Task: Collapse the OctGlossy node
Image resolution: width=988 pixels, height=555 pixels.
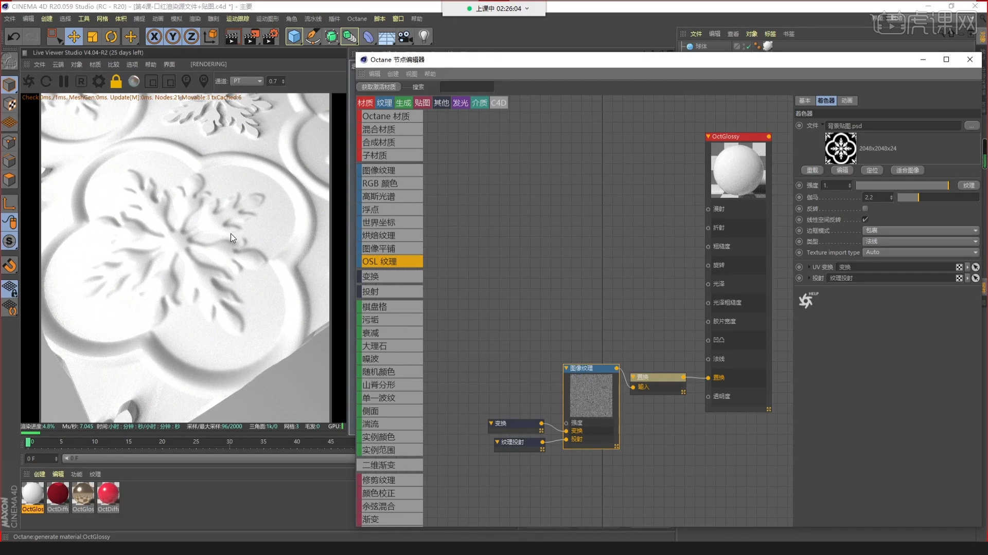Action: (709, 137)
